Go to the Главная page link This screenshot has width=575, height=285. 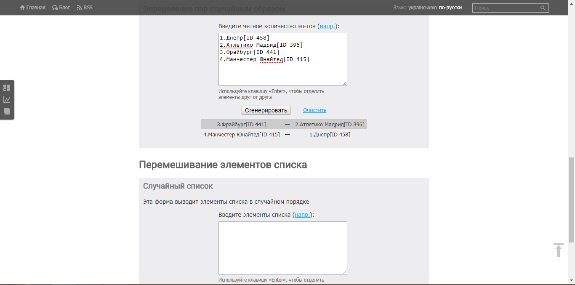36,8
